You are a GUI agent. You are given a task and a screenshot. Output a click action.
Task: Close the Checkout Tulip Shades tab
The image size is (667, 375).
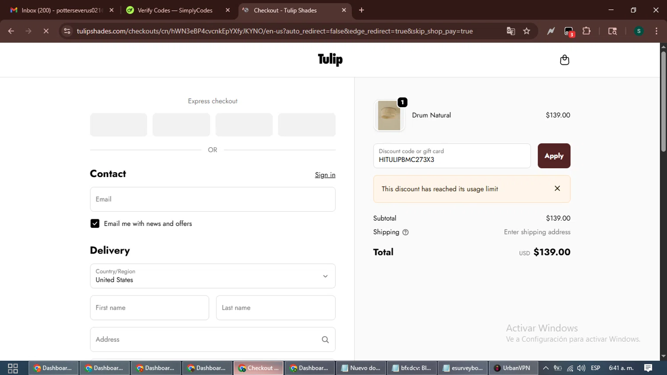pos(344,10)
